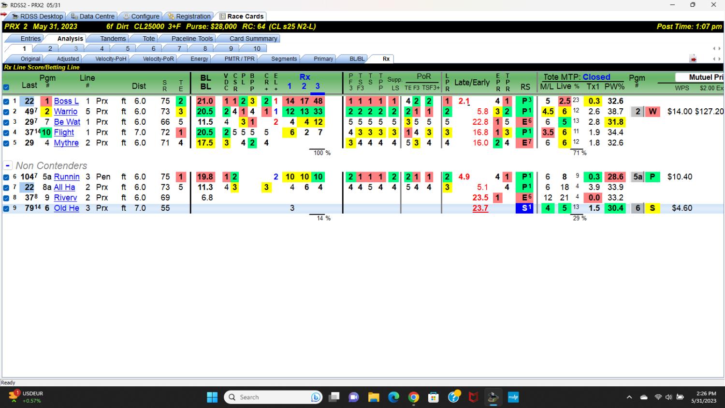Switch to the RDSS Desktop tab

(x=37, y=16)
